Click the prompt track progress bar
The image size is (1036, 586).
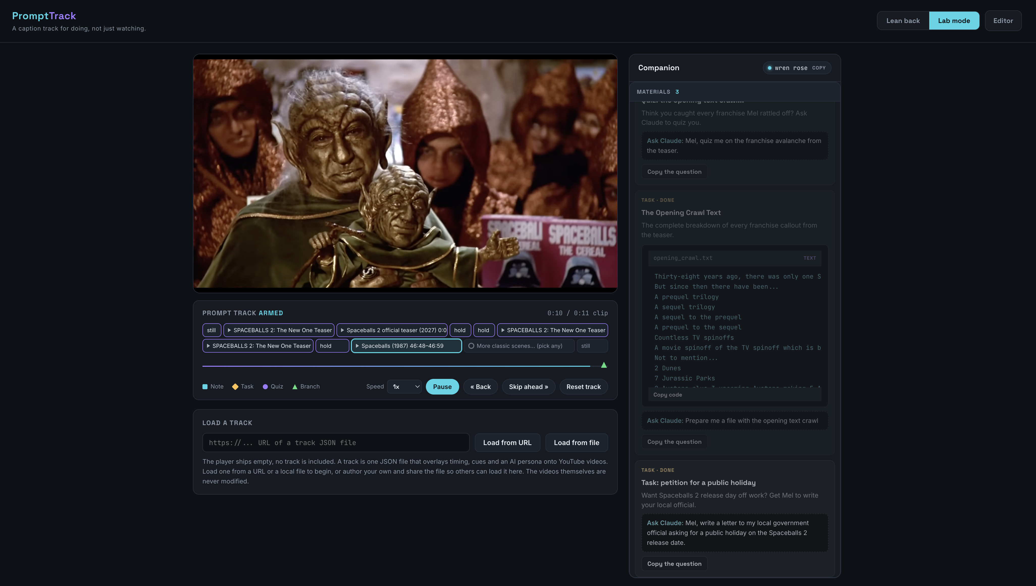[x=405, y=366]
